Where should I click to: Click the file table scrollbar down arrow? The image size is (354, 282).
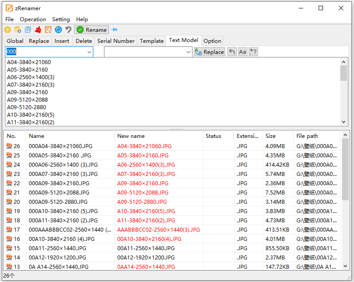(x=345, y=266)
